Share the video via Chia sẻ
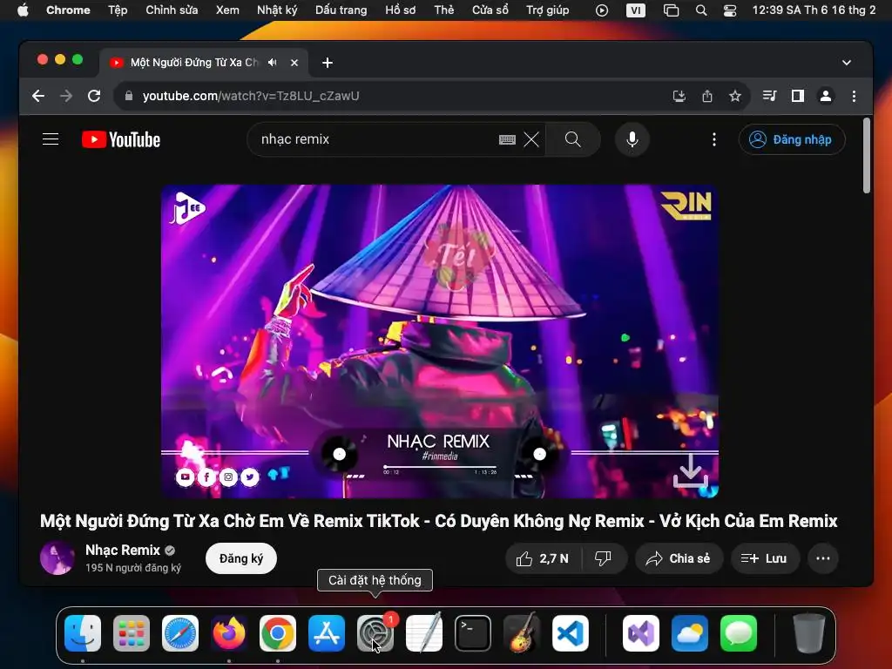Image resolution: width=892 pixels, height=669 pixels. [678, 558]
